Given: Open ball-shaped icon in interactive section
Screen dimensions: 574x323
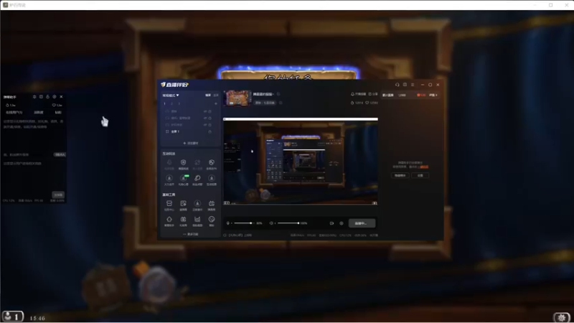Looking at the screenshot, I should tap(212, 163).
